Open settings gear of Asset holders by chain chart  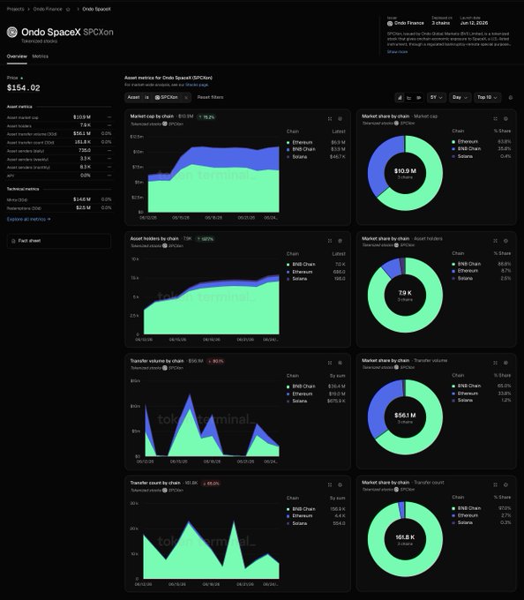340,241
